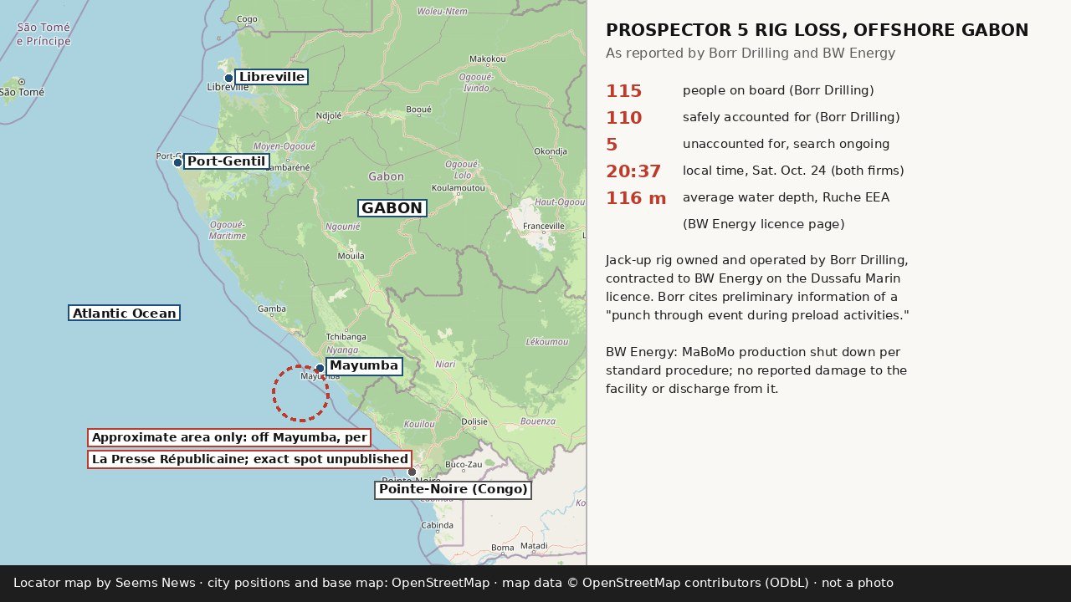This screenshot has width=1071, height=602.
Task: Click the red depth value 116 m
Action: 636,198
